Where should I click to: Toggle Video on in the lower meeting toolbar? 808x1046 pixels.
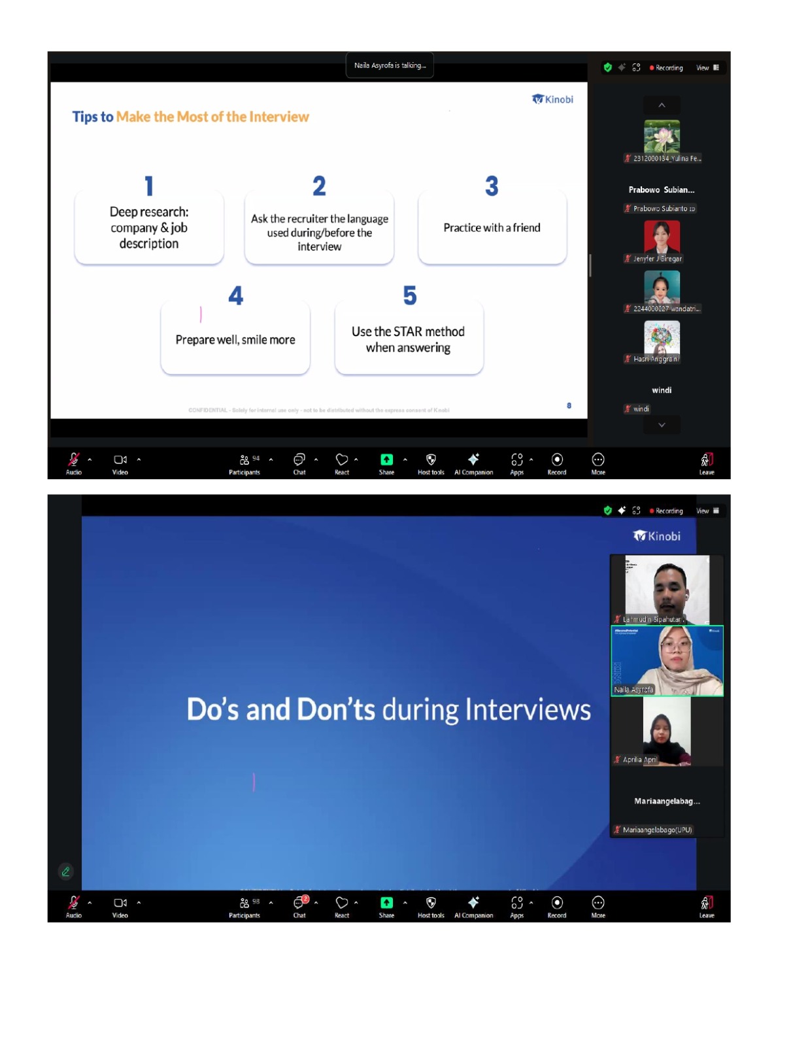pos(120,905)
